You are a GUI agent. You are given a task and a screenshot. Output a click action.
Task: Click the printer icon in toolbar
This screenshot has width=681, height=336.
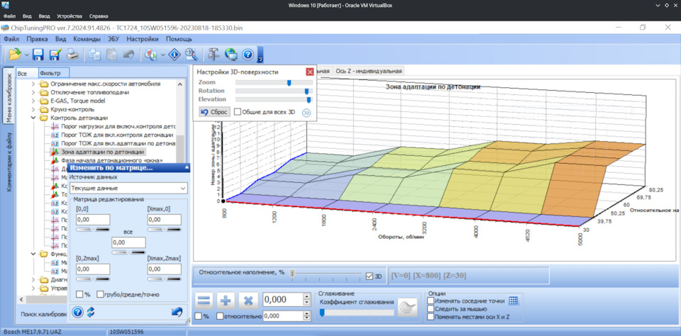pos(72,54)
